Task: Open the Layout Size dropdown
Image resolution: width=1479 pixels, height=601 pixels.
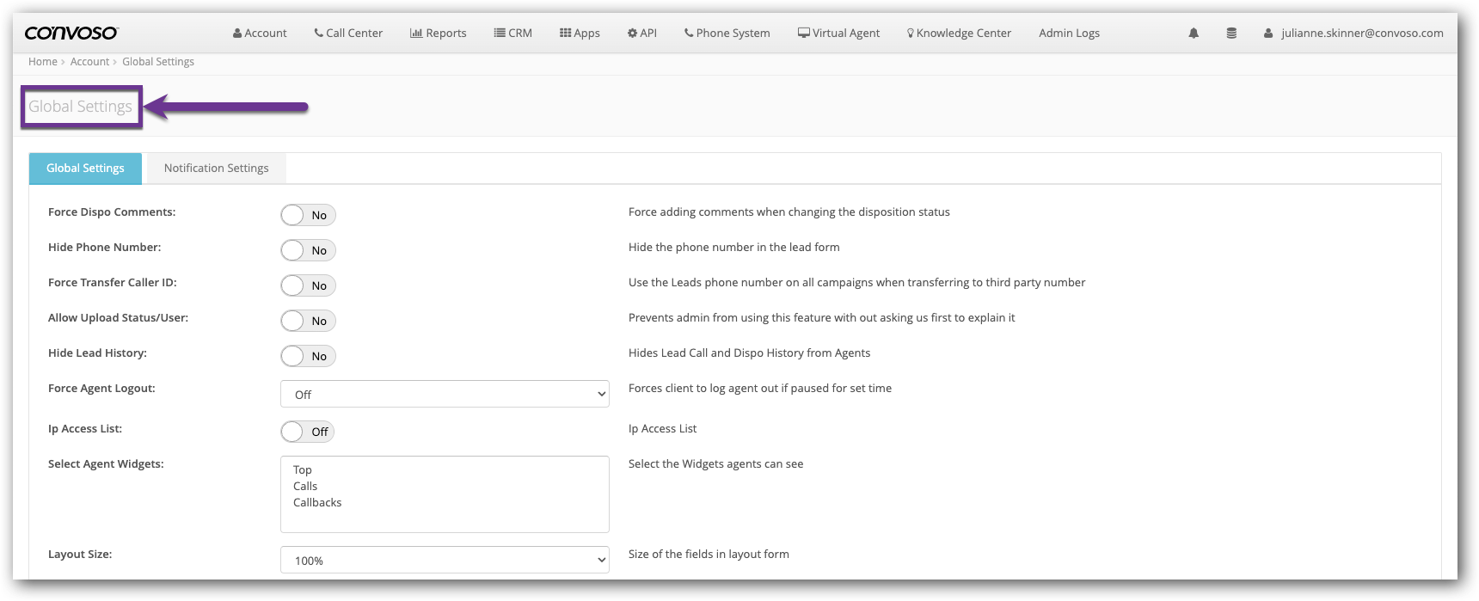Action: 445,560
